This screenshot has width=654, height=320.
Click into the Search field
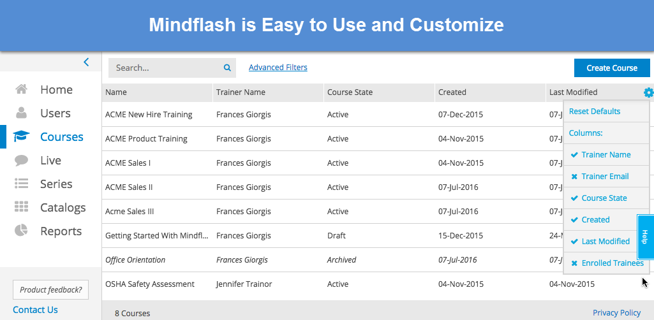(x=166, y=68)
